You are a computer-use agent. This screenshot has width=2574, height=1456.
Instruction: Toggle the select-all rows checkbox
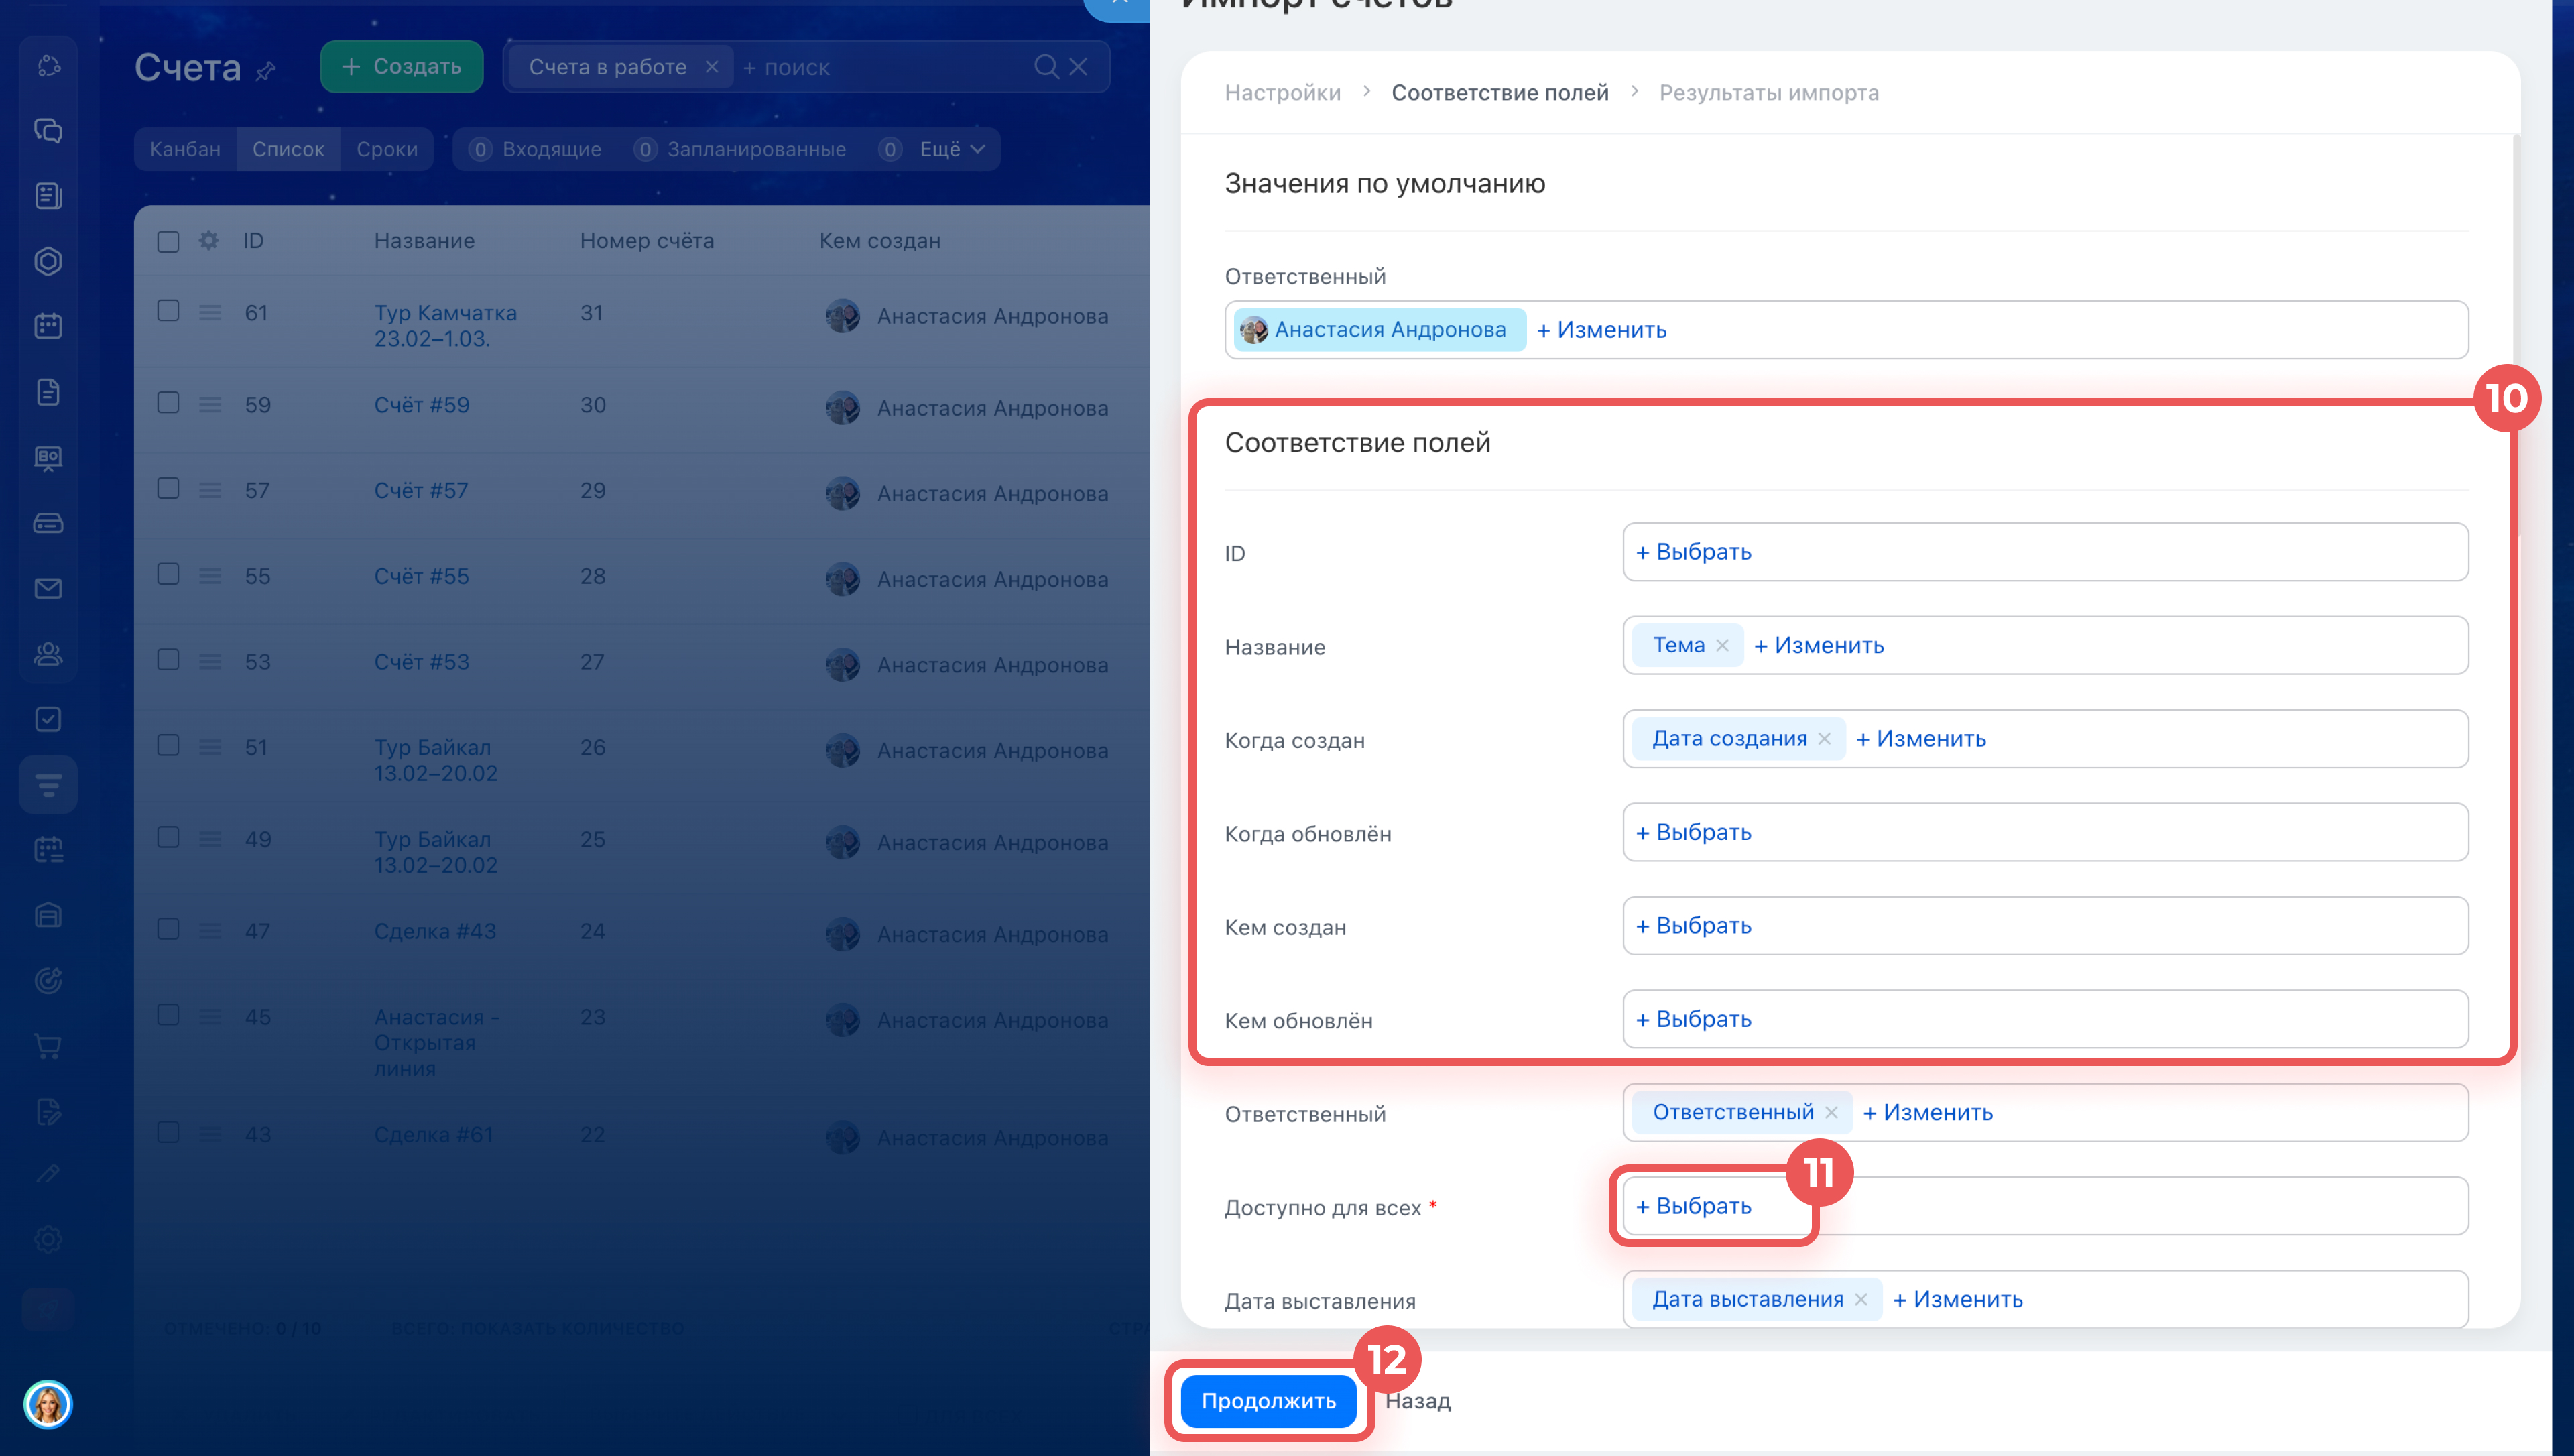(x=168, y=242)
